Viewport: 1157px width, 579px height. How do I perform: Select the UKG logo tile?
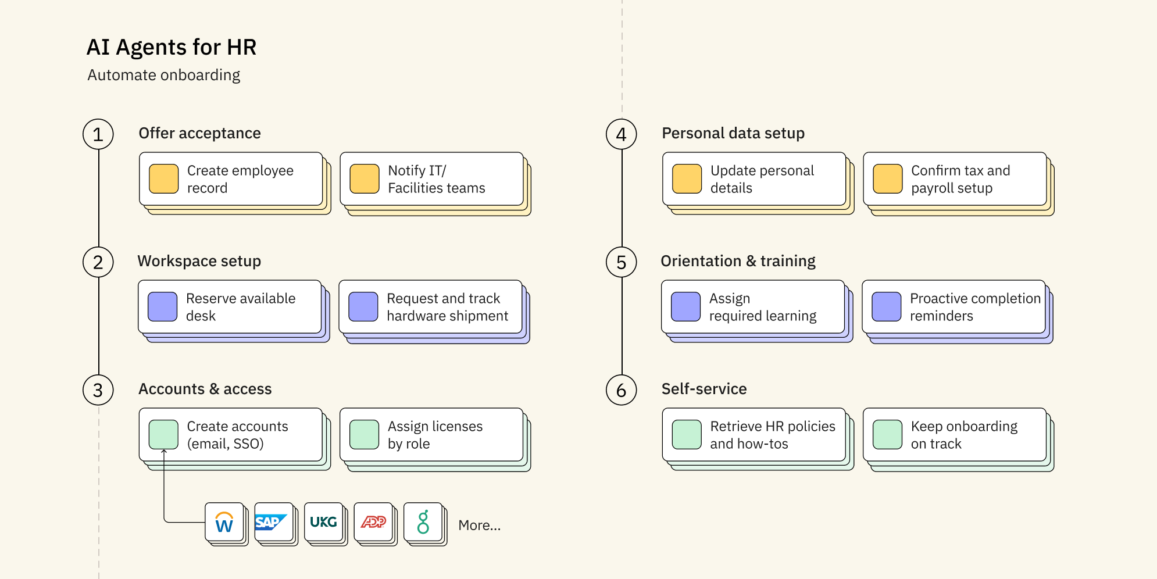tap(324, 523)
